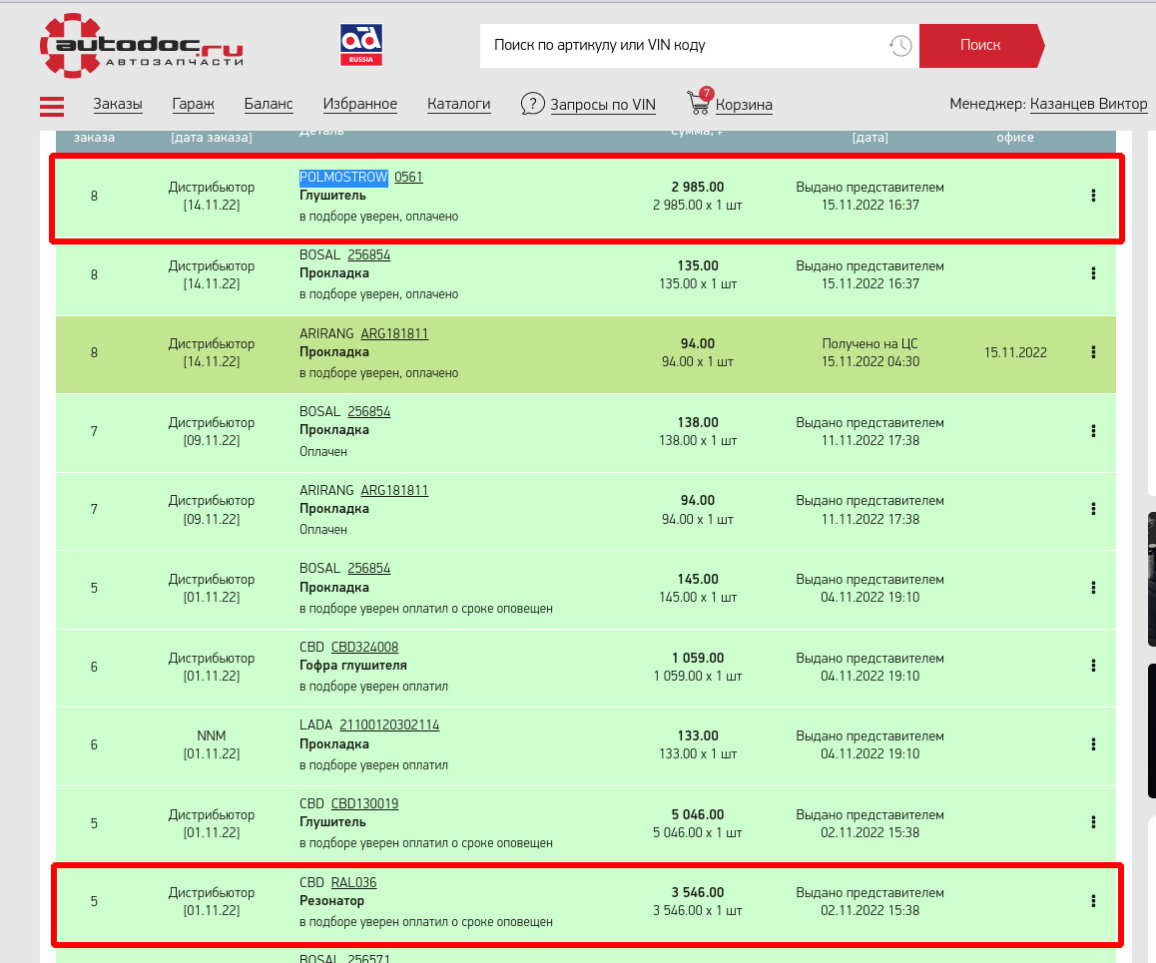Screen dimensions: 1156x963
Task: Click the VIN request question icon
Action: 532,104
